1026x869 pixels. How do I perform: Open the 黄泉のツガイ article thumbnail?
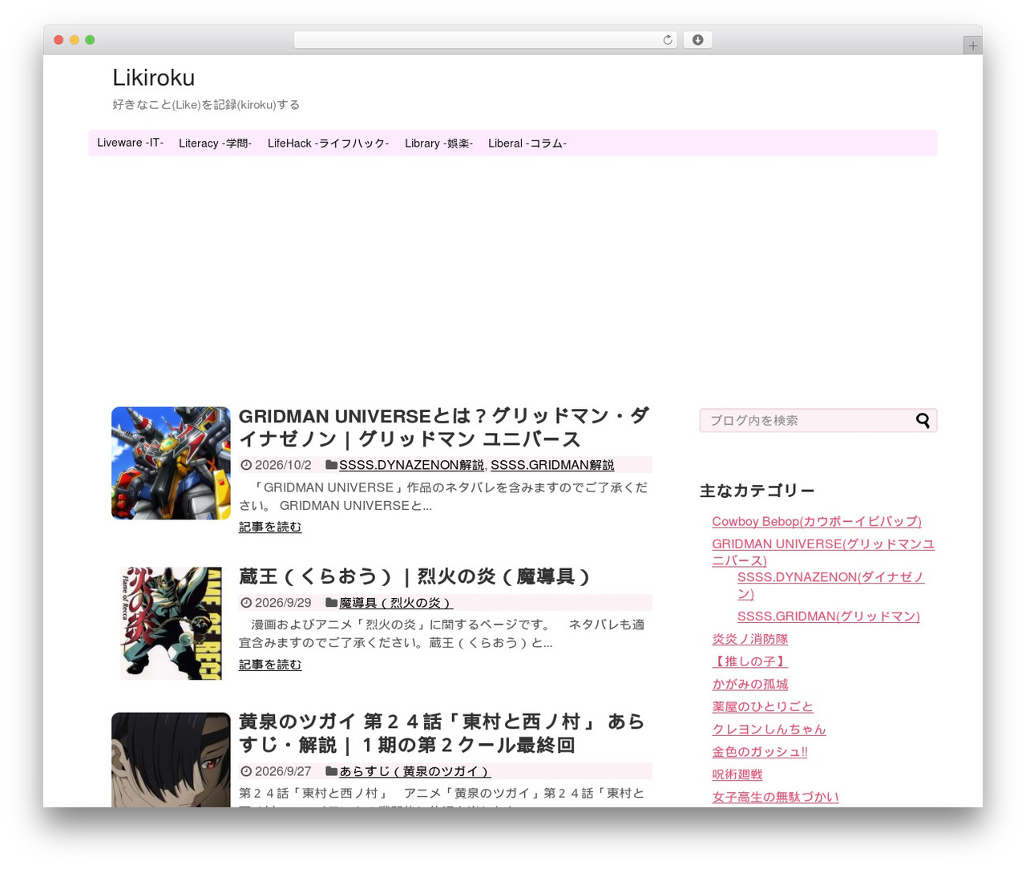pos(171,759)
